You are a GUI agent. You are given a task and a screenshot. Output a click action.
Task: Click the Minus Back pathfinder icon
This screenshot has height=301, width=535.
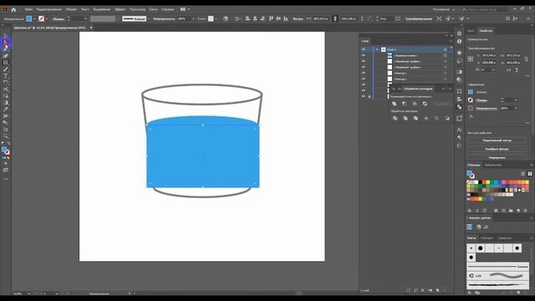447,118
